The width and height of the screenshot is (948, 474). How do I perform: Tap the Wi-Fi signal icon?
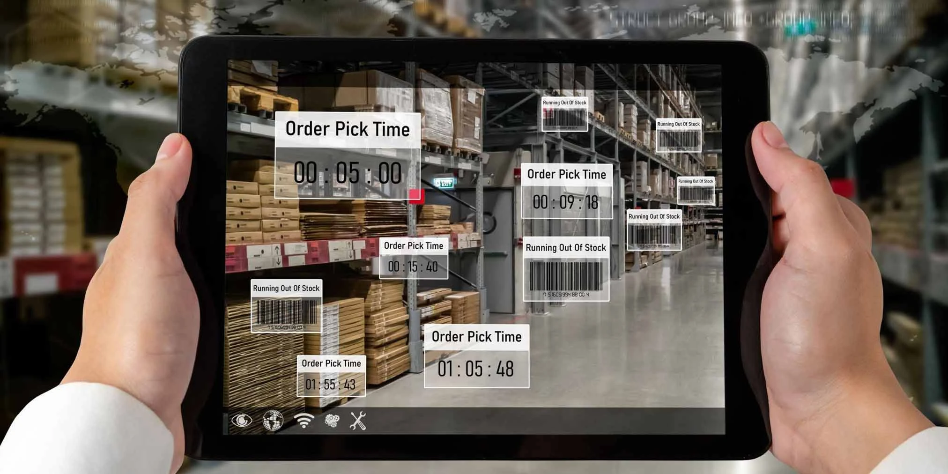304,420
